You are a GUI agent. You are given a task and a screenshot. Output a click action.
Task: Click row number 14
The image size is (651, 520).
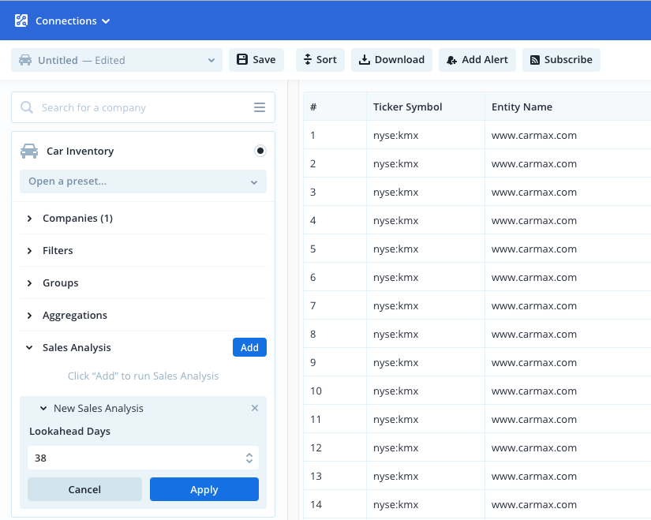(x=316, y=505)
